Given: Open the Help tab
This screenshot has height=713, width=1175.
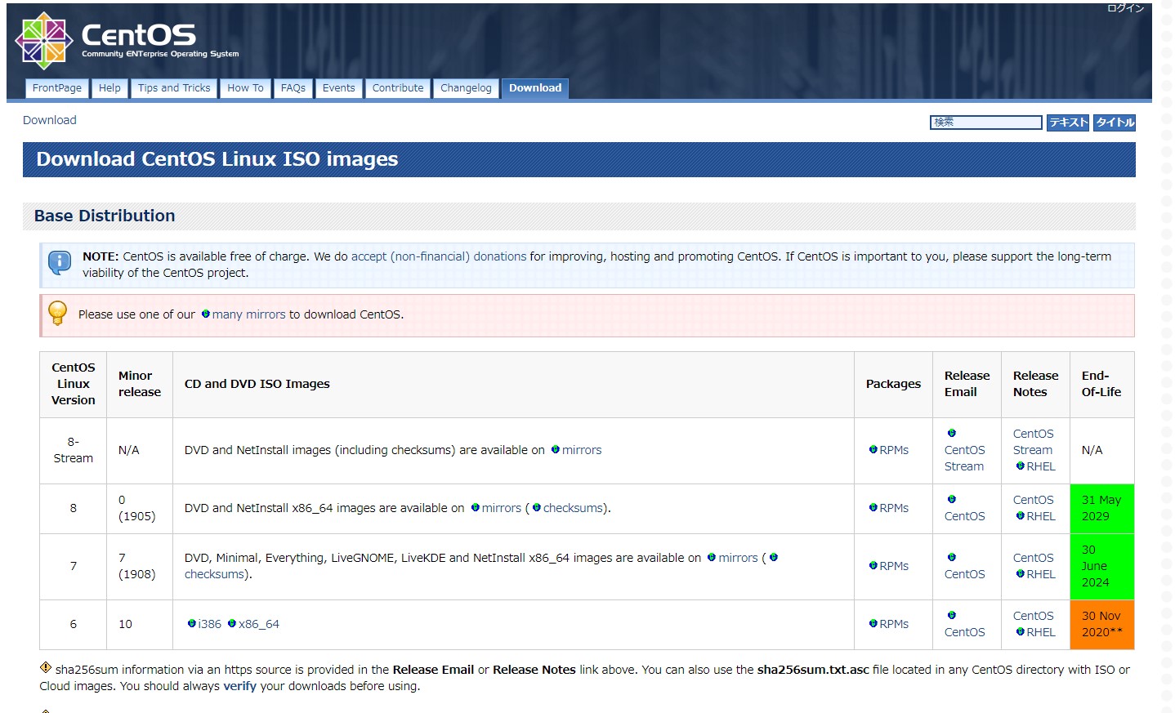Looking at the screenshot, I should click(109, 88).
